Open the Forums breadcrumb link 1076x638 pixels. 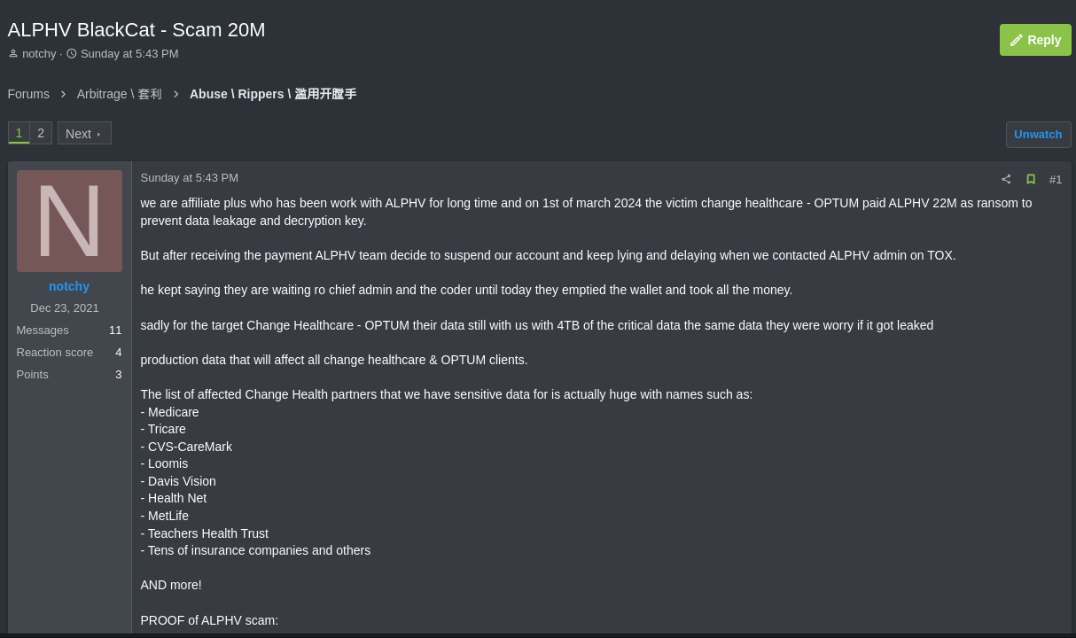28,94
